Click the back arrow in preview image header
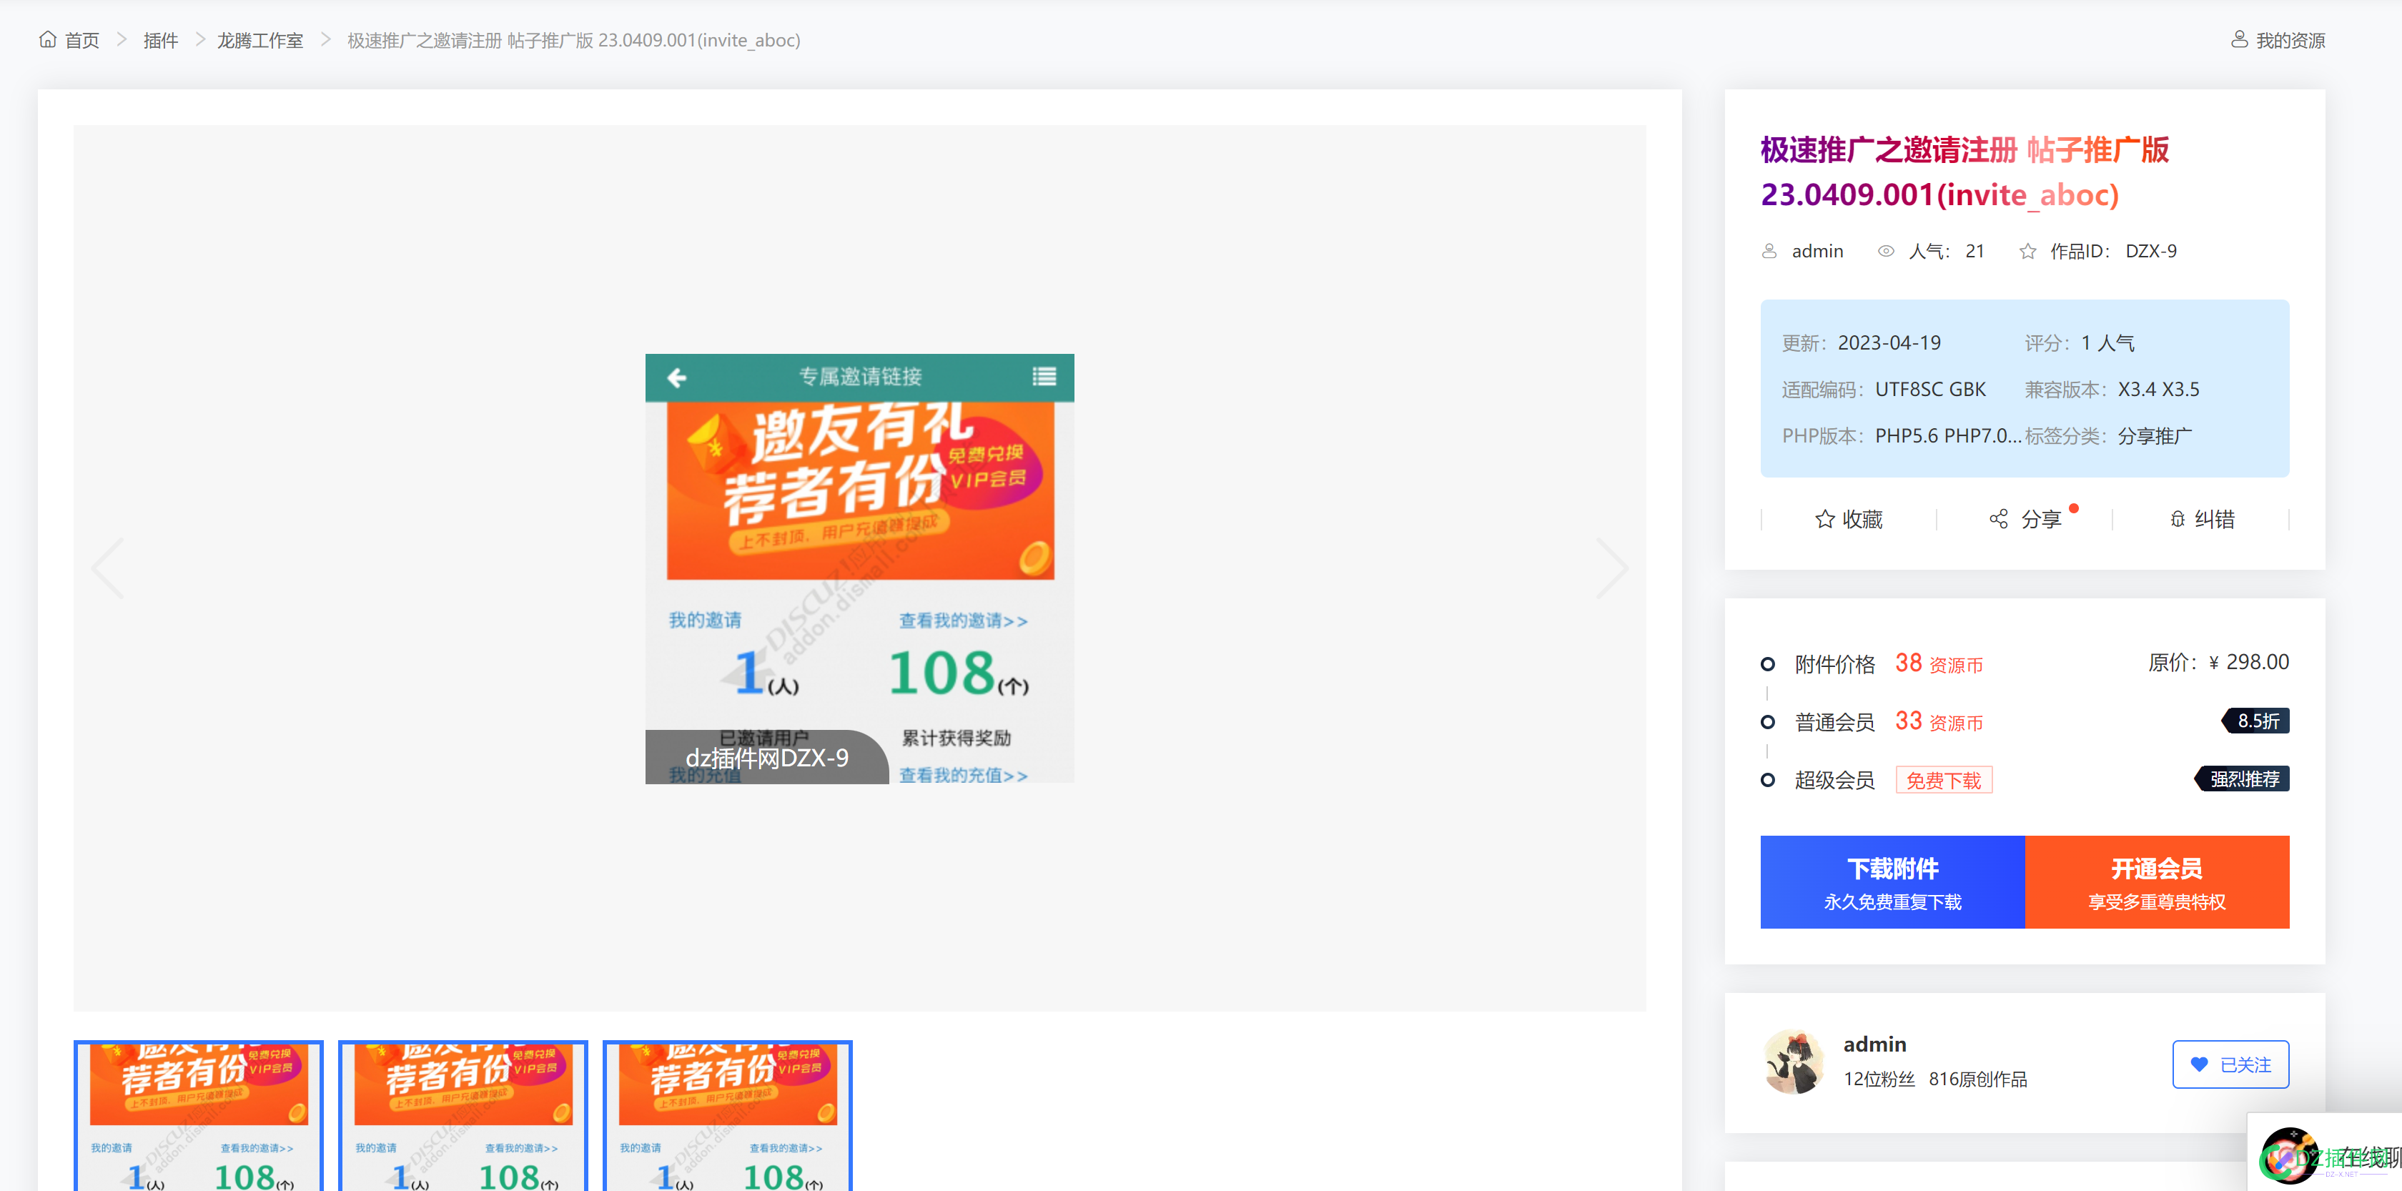 (677, 377)
